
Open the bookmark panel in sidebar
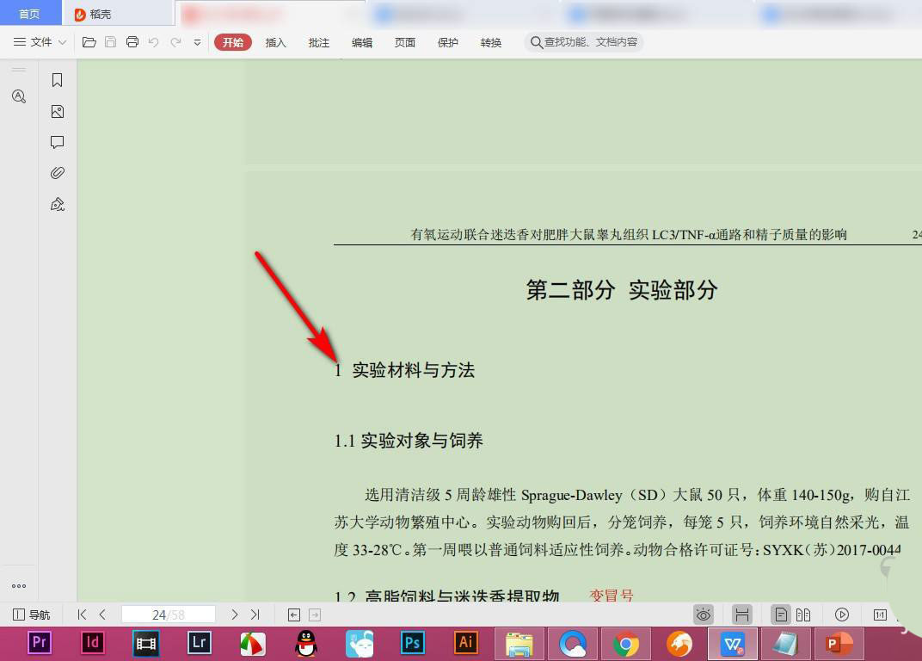(x=58, y=80)
